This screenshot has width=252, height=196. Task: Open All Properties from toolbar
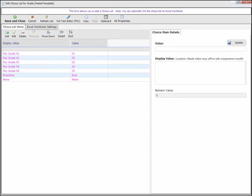(122, 17)
